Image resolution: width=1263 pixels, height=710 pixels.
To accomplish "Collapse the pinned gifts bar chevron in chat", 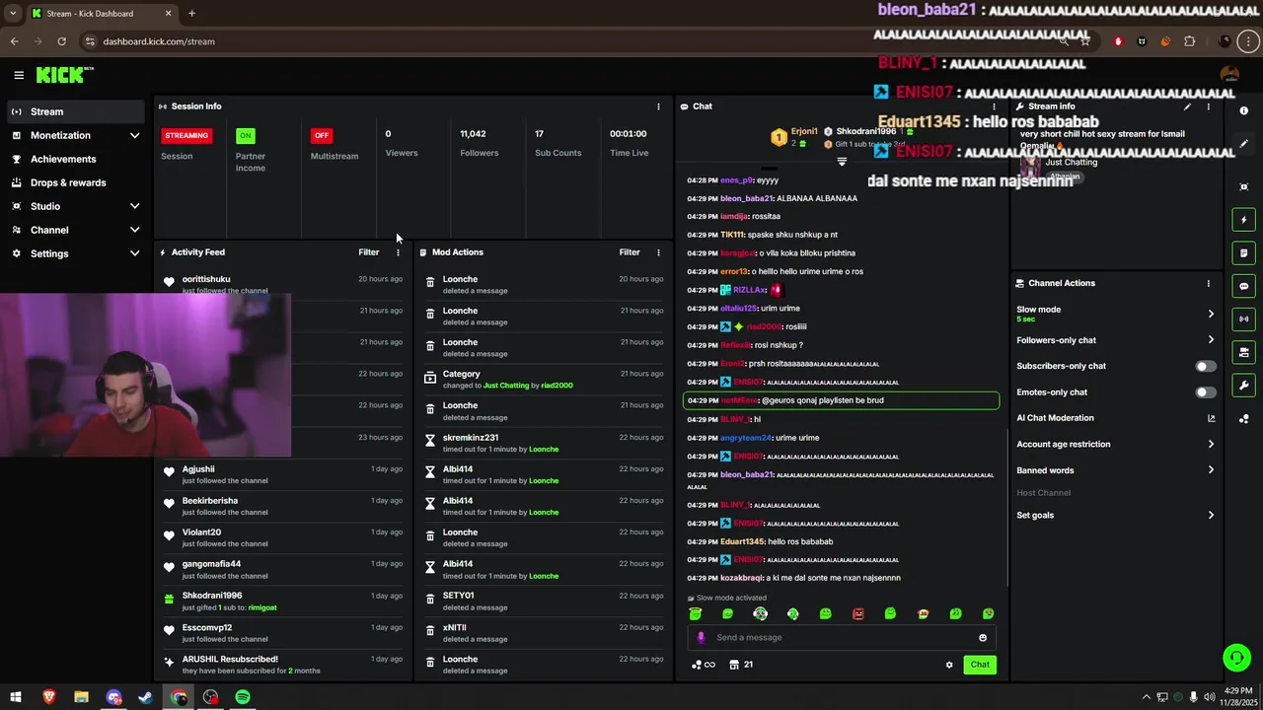I will [842, 161].
